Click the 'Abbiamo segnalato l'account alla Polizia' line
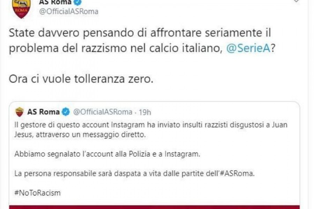 tap(107, 154)
